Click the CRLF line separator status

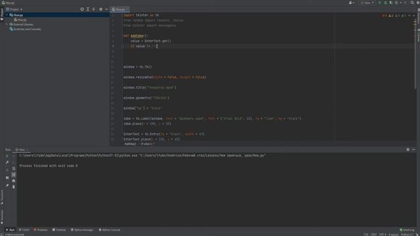coord(373,235)
